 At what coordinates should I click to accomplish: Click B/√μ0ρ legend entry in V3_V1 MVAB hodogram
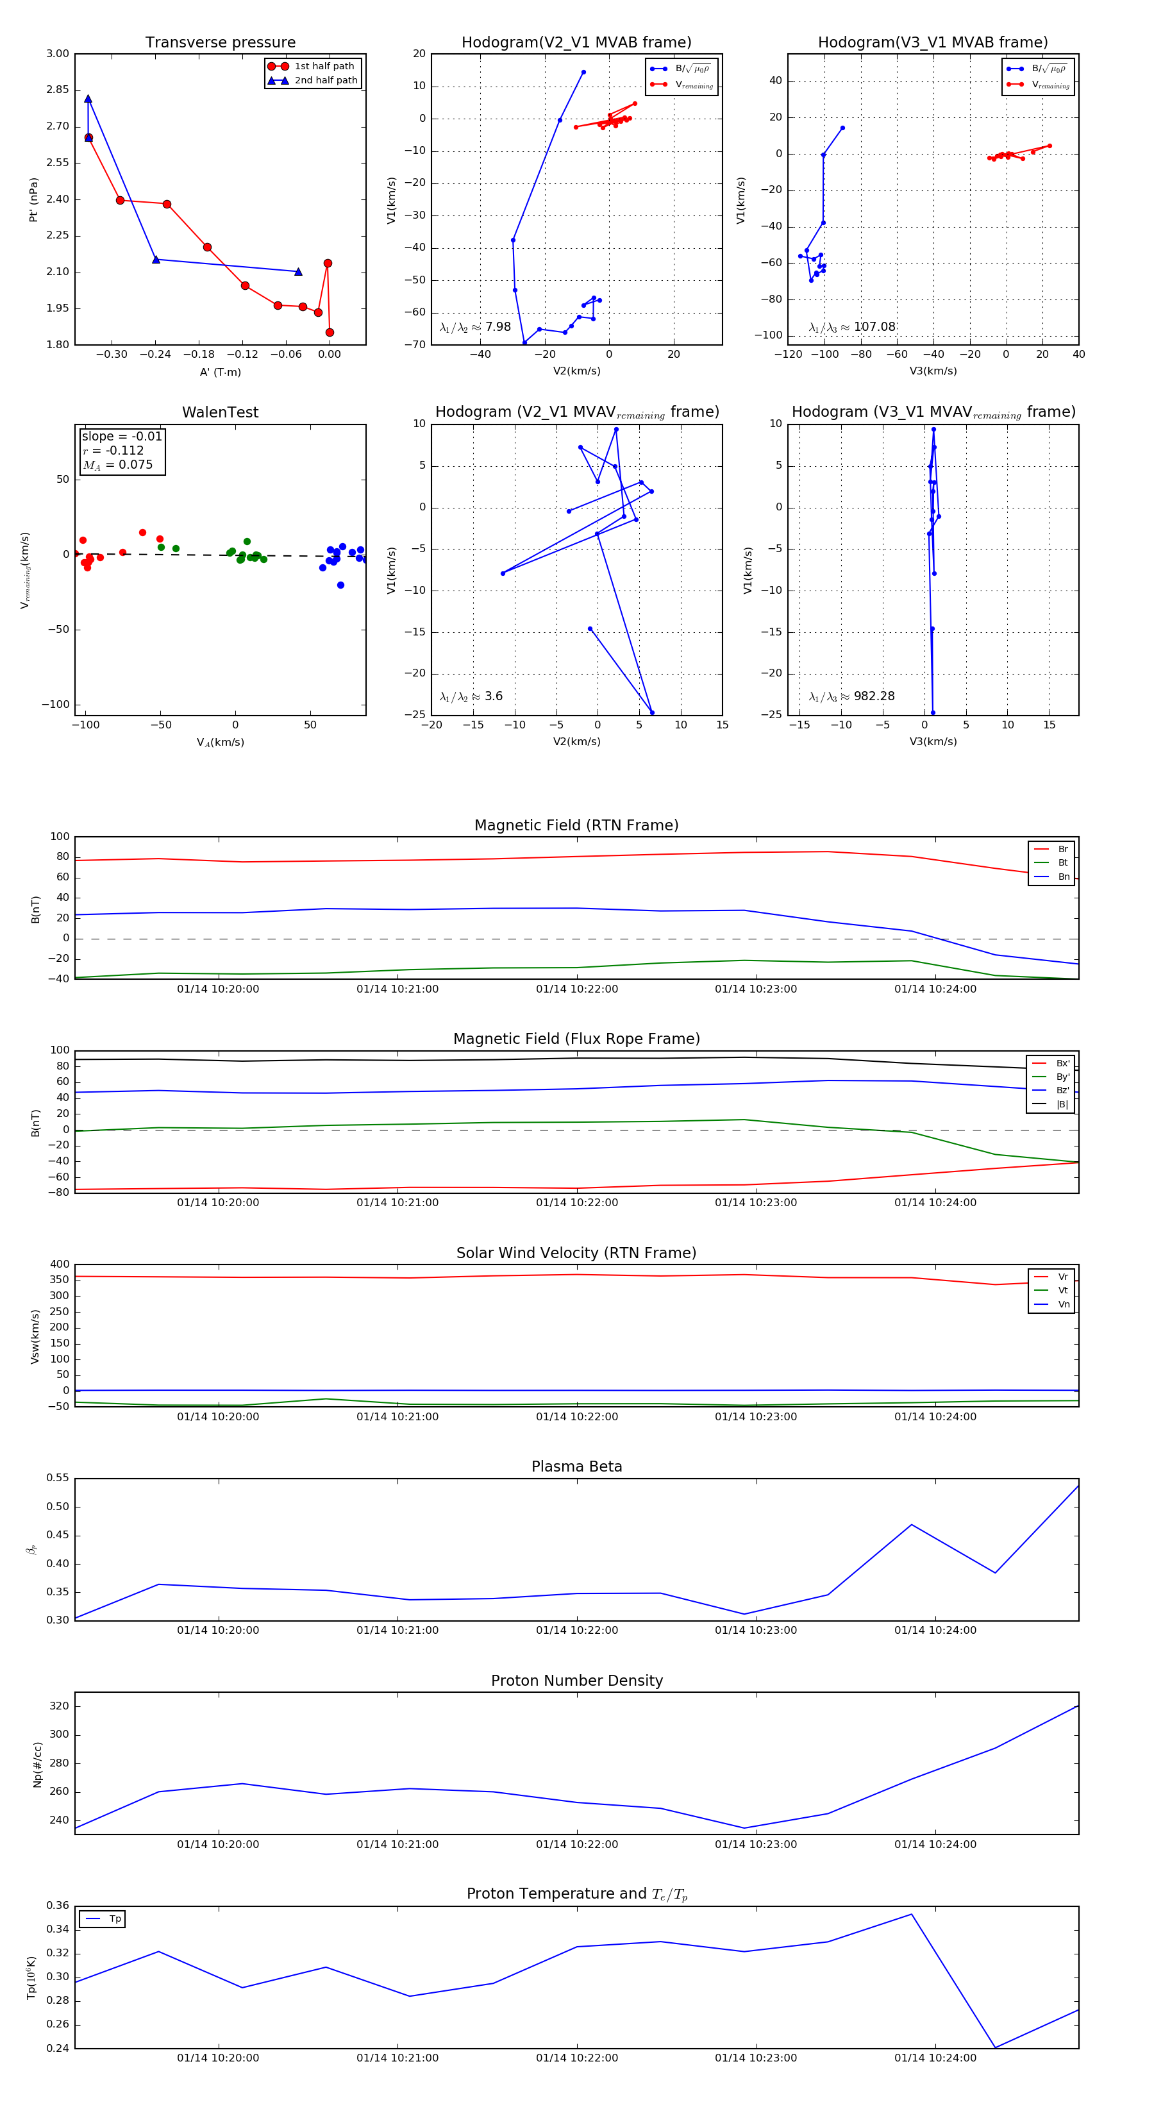coord(1038,69)
